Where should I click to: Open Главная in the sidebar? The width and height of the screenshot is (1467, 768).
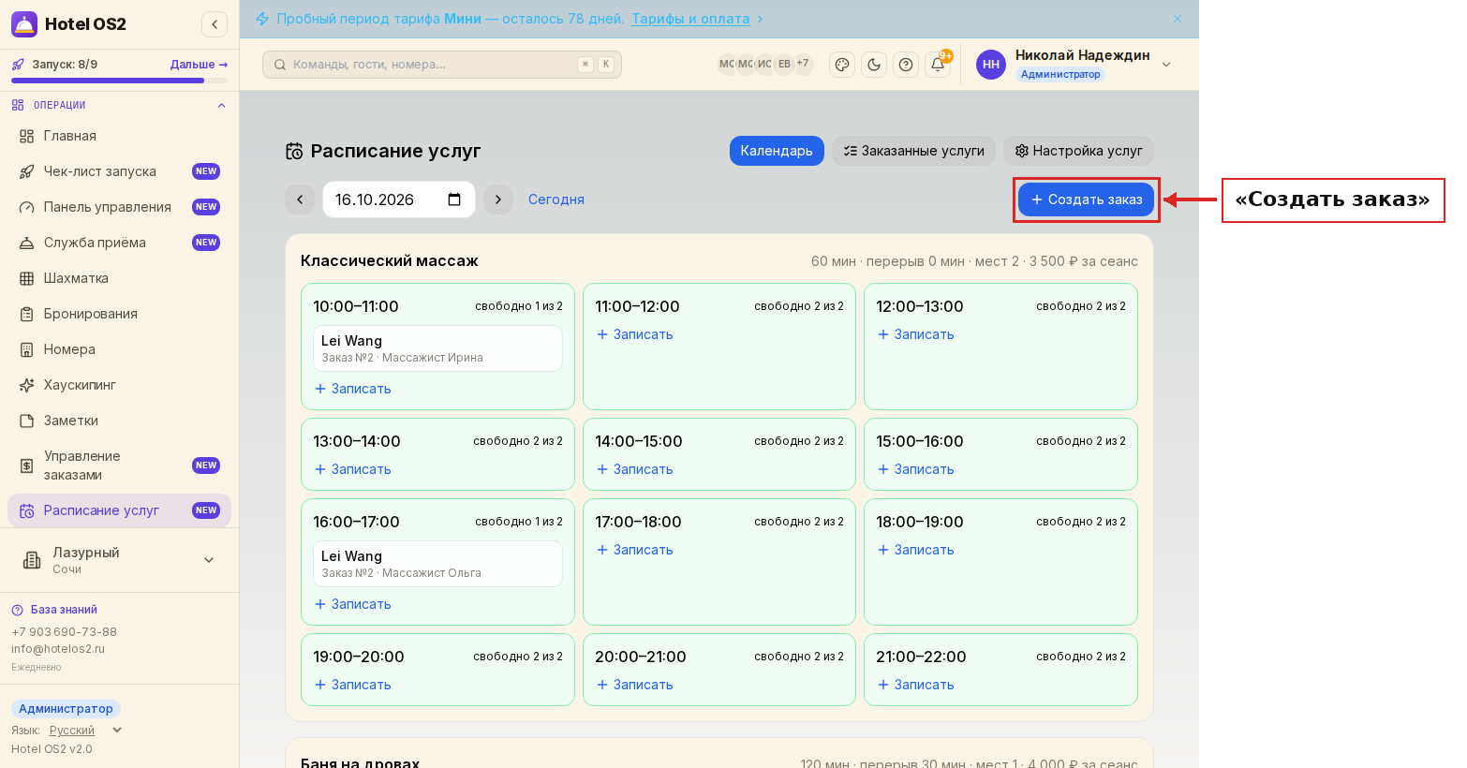point(119,136)
